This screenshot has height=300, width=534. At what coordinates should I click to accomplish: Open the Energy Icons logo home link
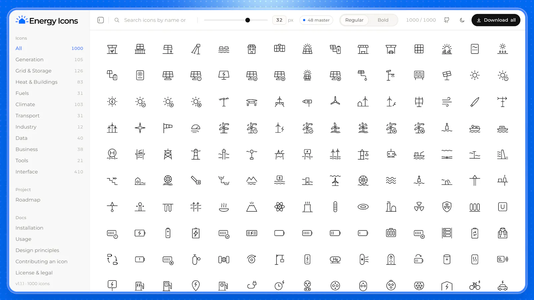tap(47, 21)
